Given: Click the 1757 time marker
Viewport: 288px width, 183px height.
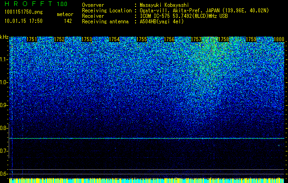Looking at the screenshot, I should coord(196,39).
